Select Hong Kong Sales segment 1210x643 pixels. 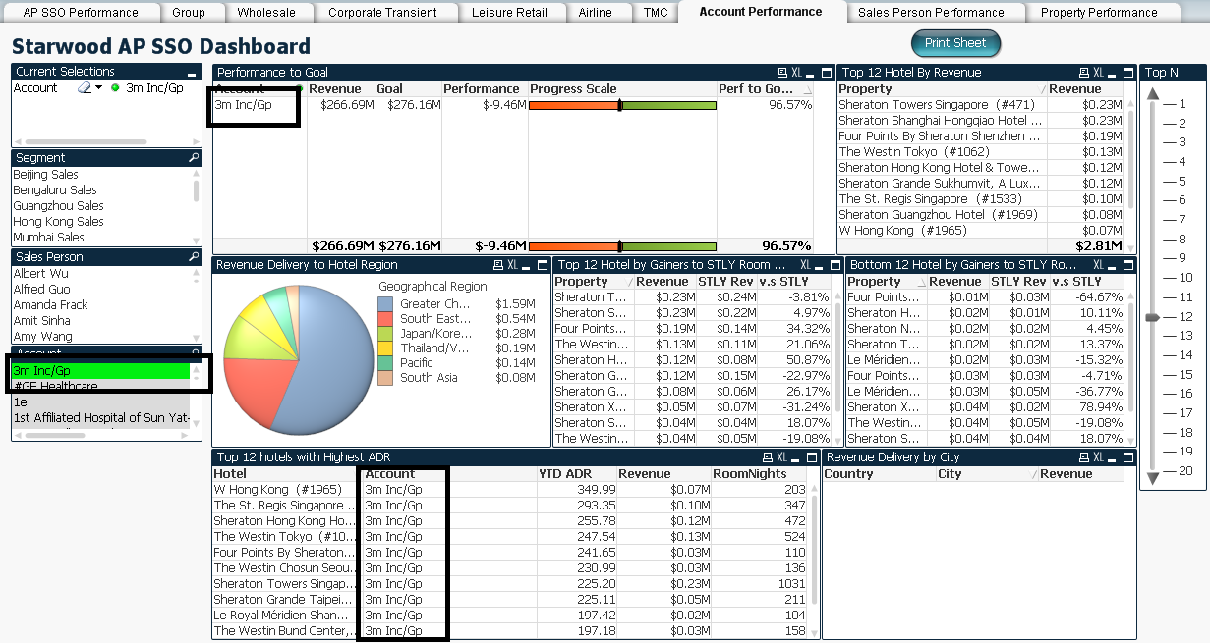[102, 222]
